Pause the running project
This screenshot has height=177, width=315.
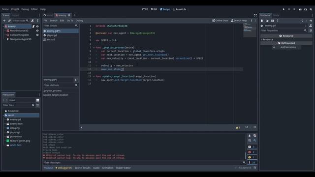tap(289, 9)
